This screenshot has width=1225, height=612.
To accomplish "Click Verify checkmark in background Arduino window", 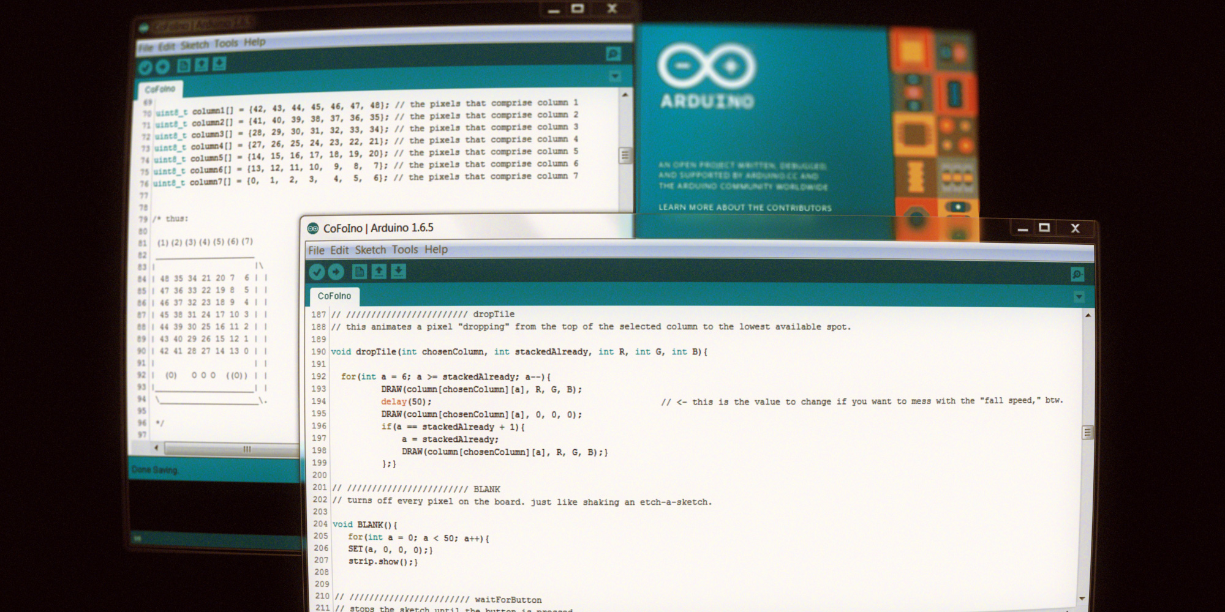I will click(x=145, y=67).
